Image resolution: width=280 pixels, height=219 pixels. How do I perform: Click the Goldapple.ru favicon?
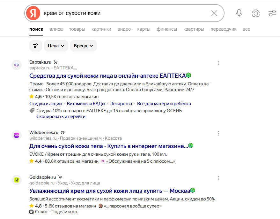pyautogui.click(x=16, y=180)
